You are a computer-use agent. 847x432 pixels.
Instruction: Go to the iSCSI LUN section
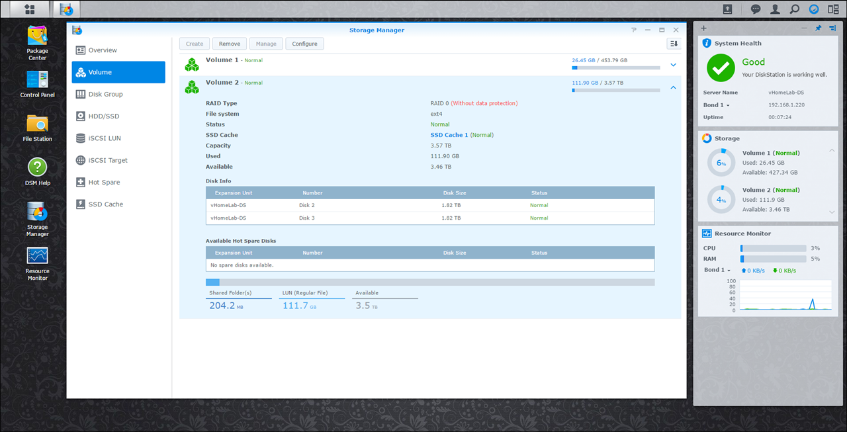point(105,138)
